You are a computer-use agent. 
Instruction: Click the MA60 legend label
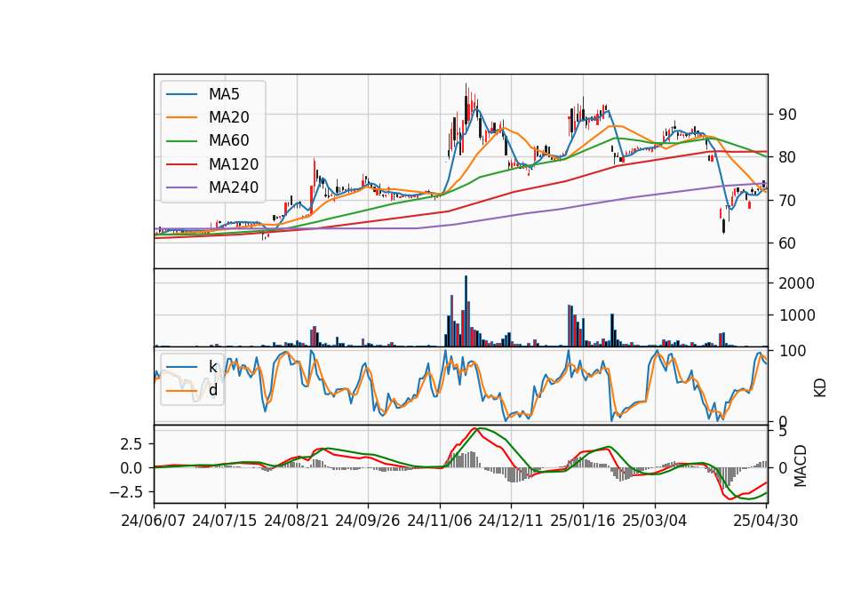pyautogui.click(x=228, y=141)
